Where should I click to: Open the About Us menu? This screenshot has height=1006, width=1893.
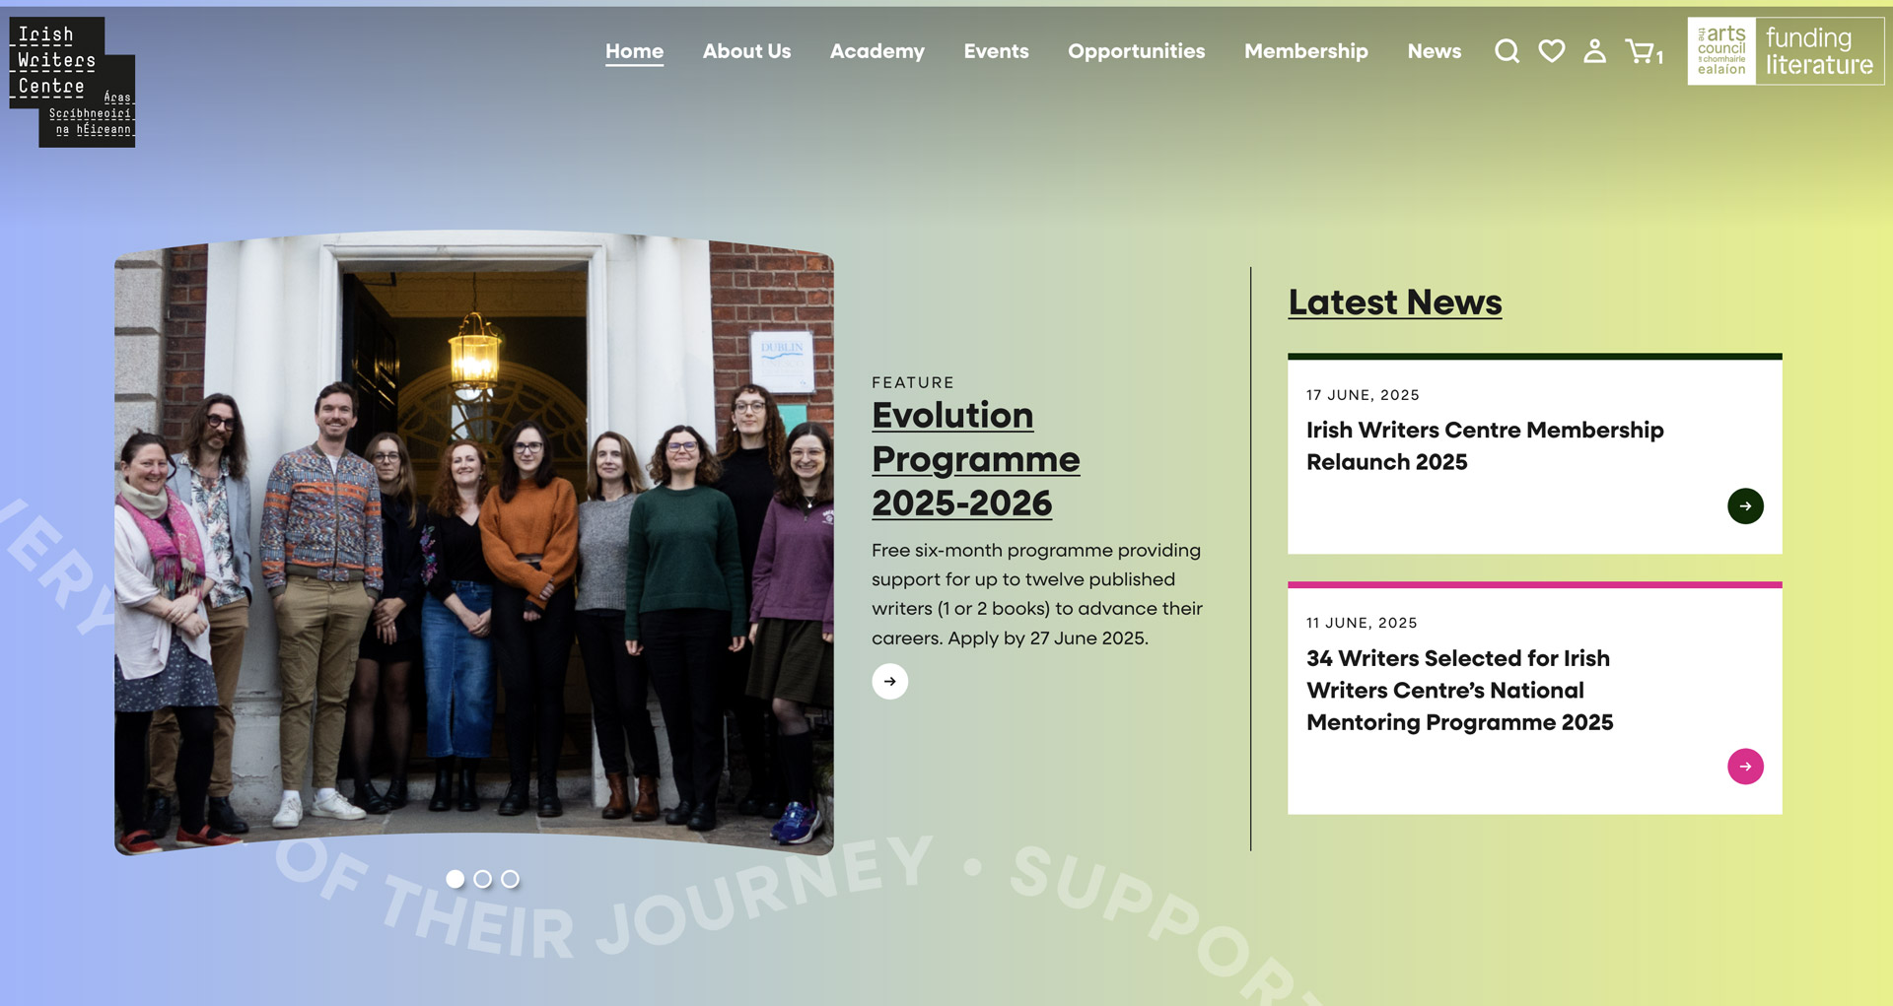coord(746,51)
